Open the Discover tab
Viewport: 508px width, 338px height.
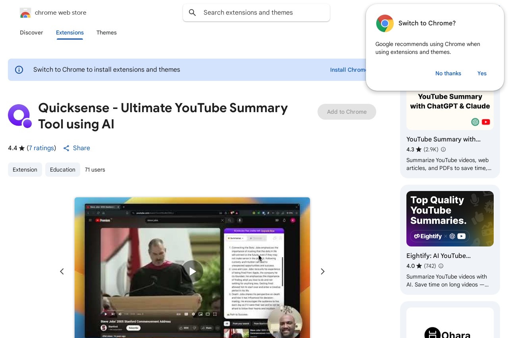(x=31, y=32)
